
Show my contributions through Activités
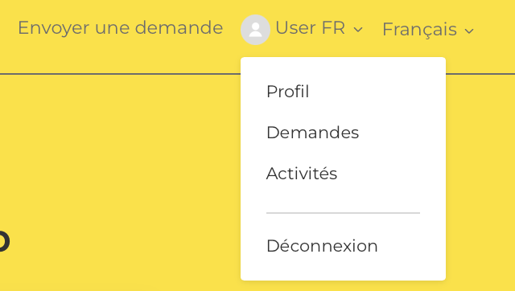(302, 173)
